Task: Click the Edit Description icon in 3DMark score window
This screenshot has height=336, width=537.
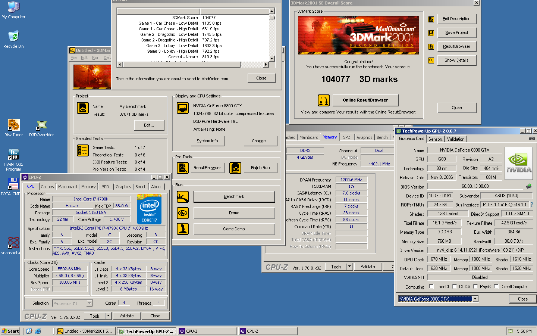Action: (431, 19)
